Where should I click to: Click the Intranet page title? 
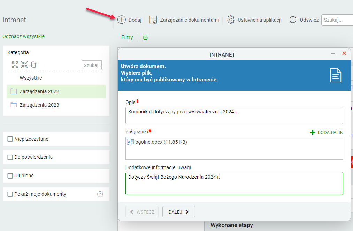14,20
